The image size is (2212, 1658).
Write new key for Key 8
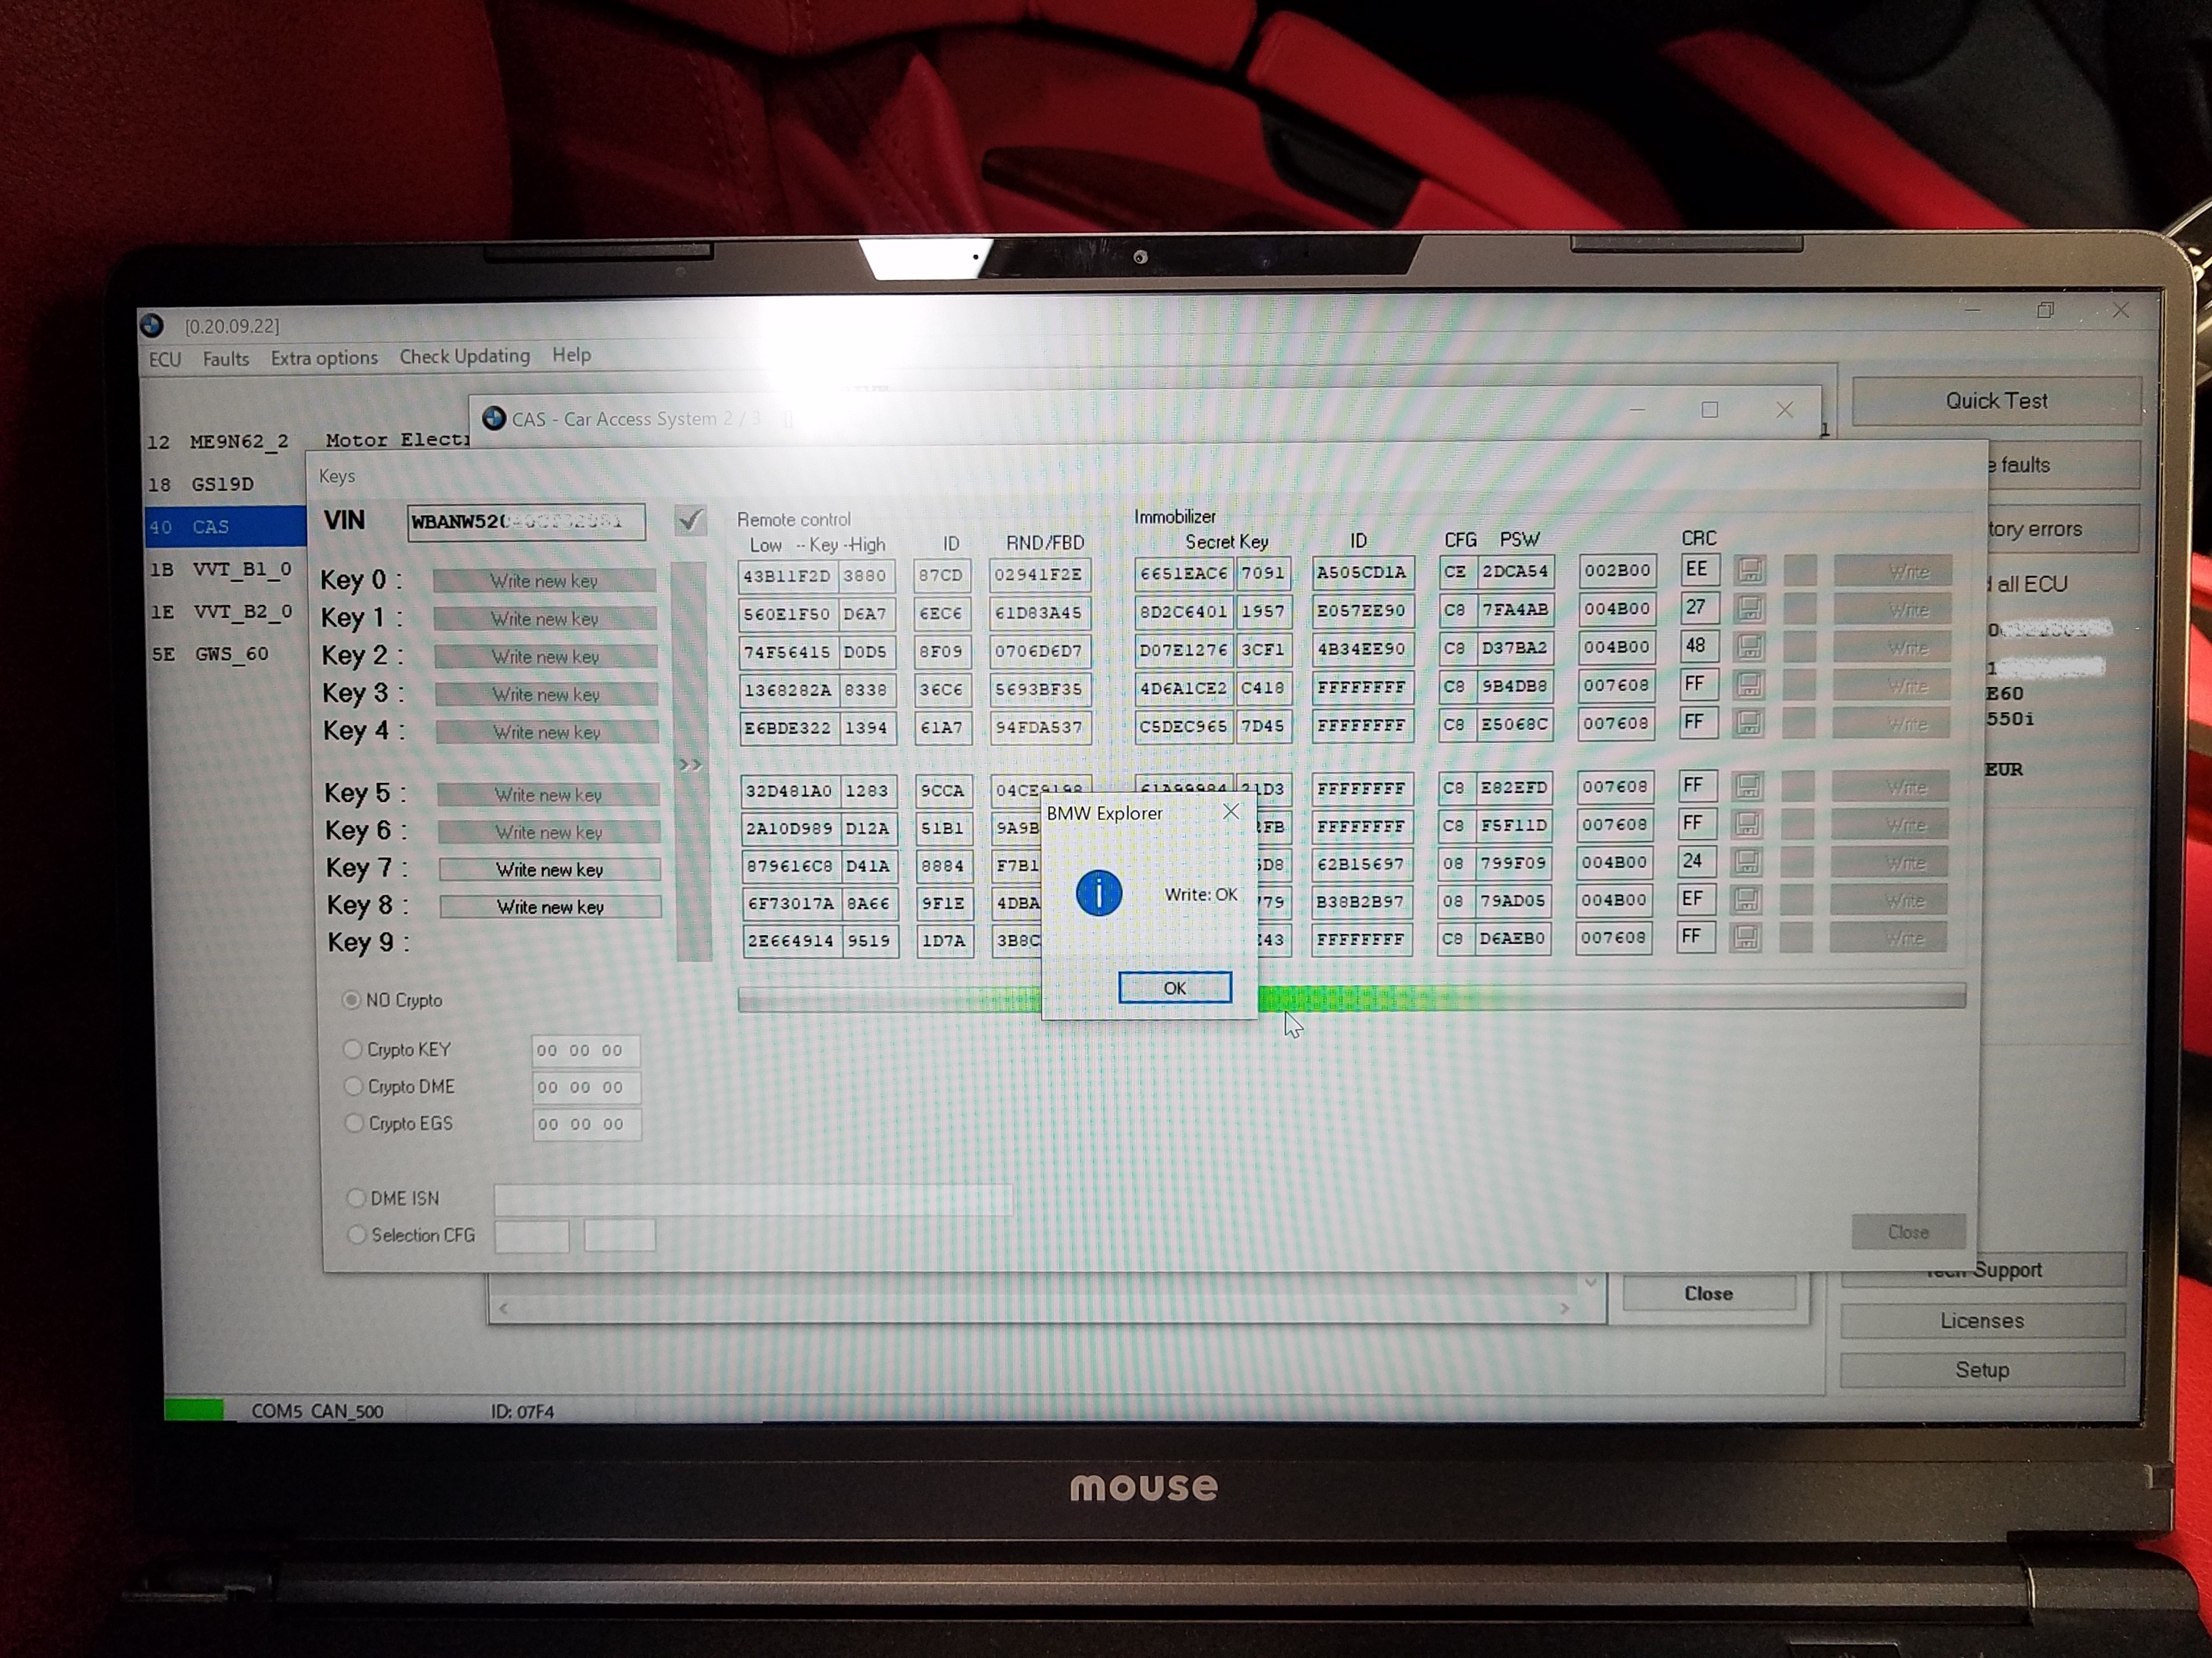[x=551, y=907]
